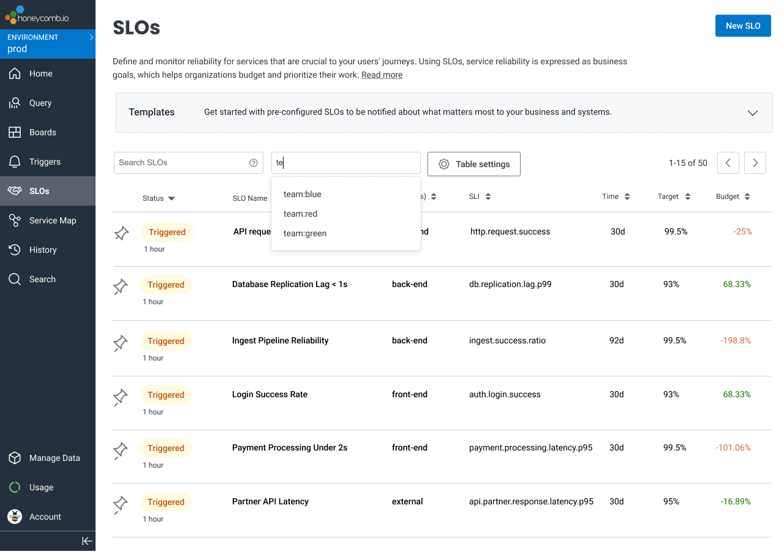Follow the Read more link
Viewport: 784px width, 557px height.
click(x=382, y=75)
